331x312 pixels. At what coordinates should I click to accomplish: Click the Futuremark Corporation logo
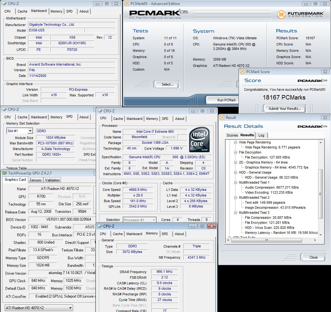(300, 14)
